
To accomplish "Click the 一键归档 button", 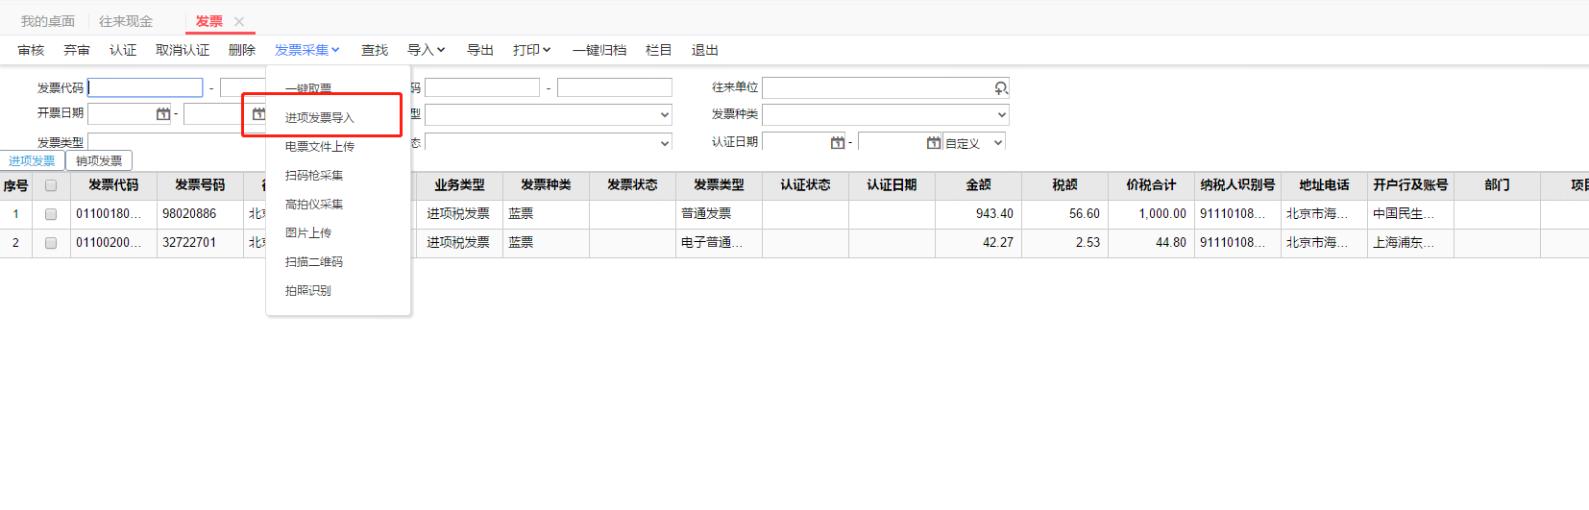I will pyautogui.click(x=599, y=50).
